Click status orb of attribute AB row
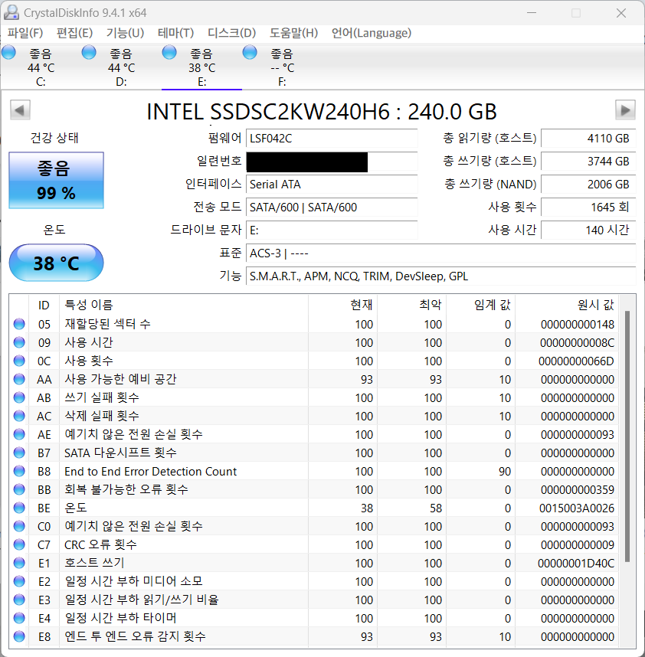This screenshot has height=657, width=645. [x=19, y=397]
